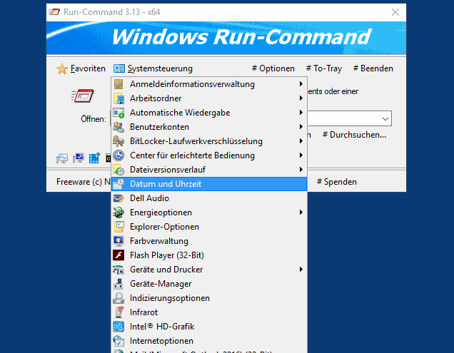
Task: Open # Optionen
Action: tap(273, 68)
